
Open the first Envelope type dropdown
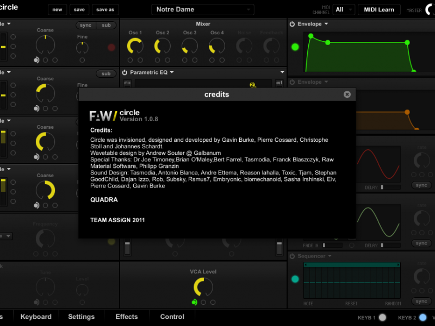pos(326,24)
